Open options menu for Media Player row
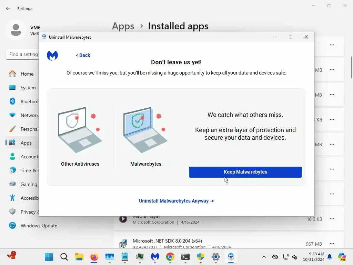 (x=332, y=219)
